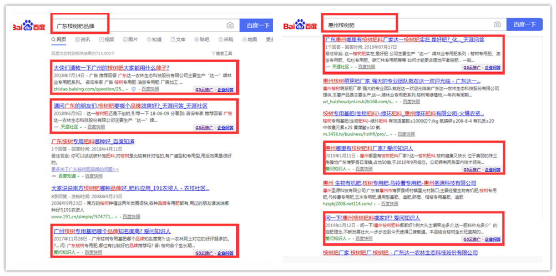Open result 广州桉树专用基肥哪个品牌知名度高?
Screen dimensions: 556x276
coord(113,230)
